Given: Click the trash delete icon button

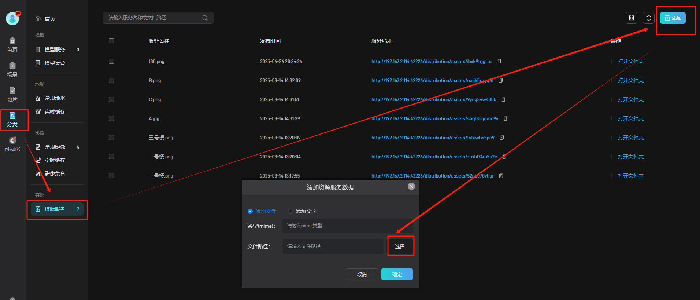Looking at the screenshot, I should click(x=632, y=18).
